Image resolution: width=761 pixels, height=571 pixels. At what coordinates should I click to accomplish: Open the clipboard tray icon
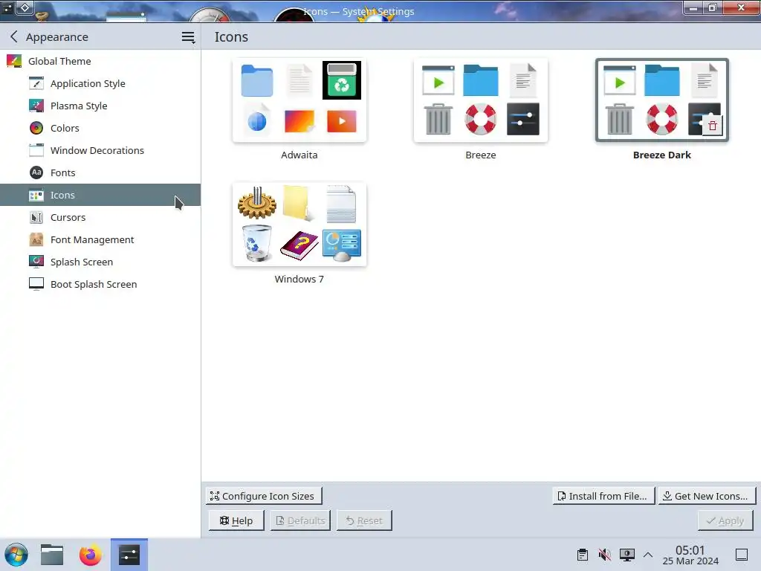click(x=583, y=555)
